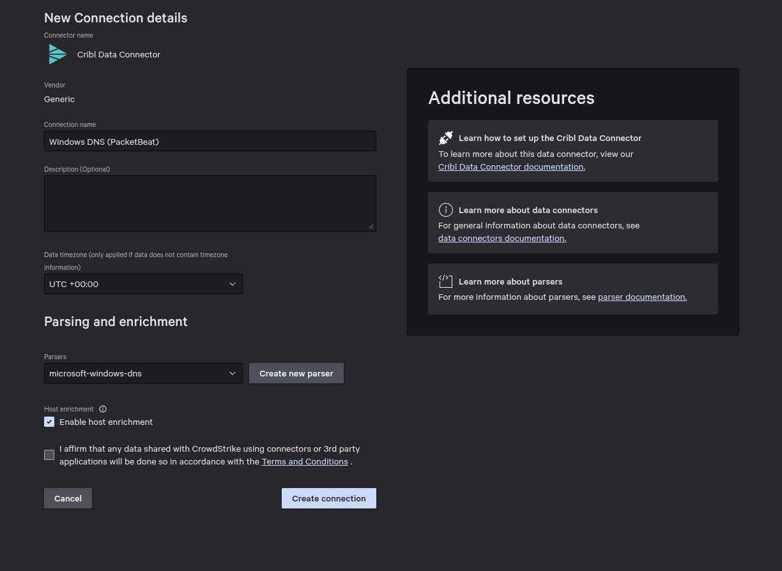Click the Cribl Data Connector logo

(x=57, y=54)
